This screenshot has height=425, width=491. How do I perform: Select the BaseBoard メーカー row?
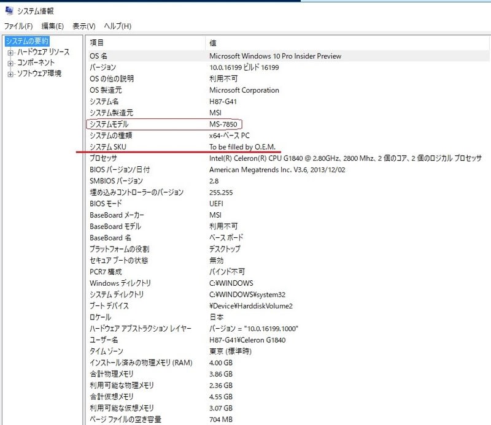click(288, 215)
